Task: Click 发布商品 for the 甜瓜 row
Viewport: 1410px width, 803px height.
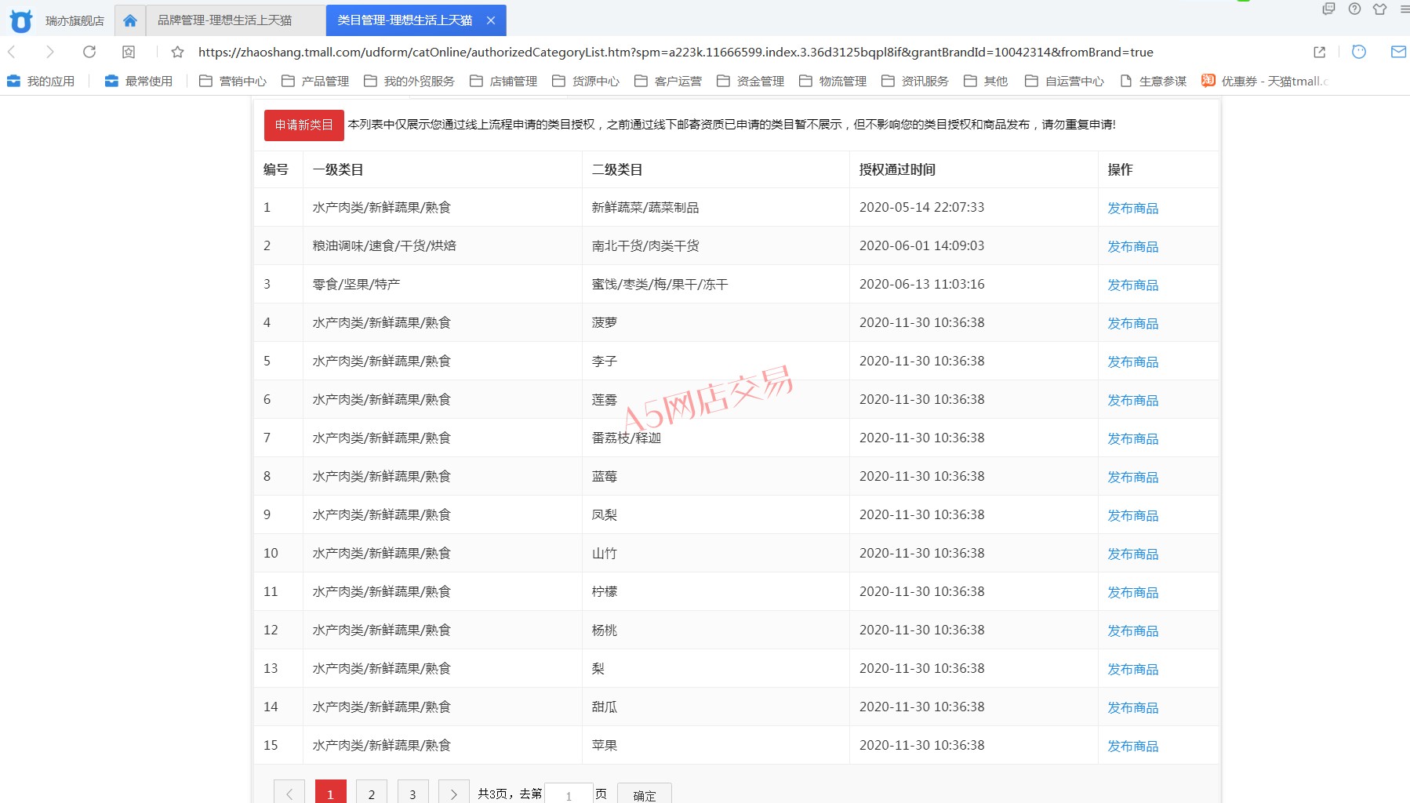Action: tap(1132, 707)
